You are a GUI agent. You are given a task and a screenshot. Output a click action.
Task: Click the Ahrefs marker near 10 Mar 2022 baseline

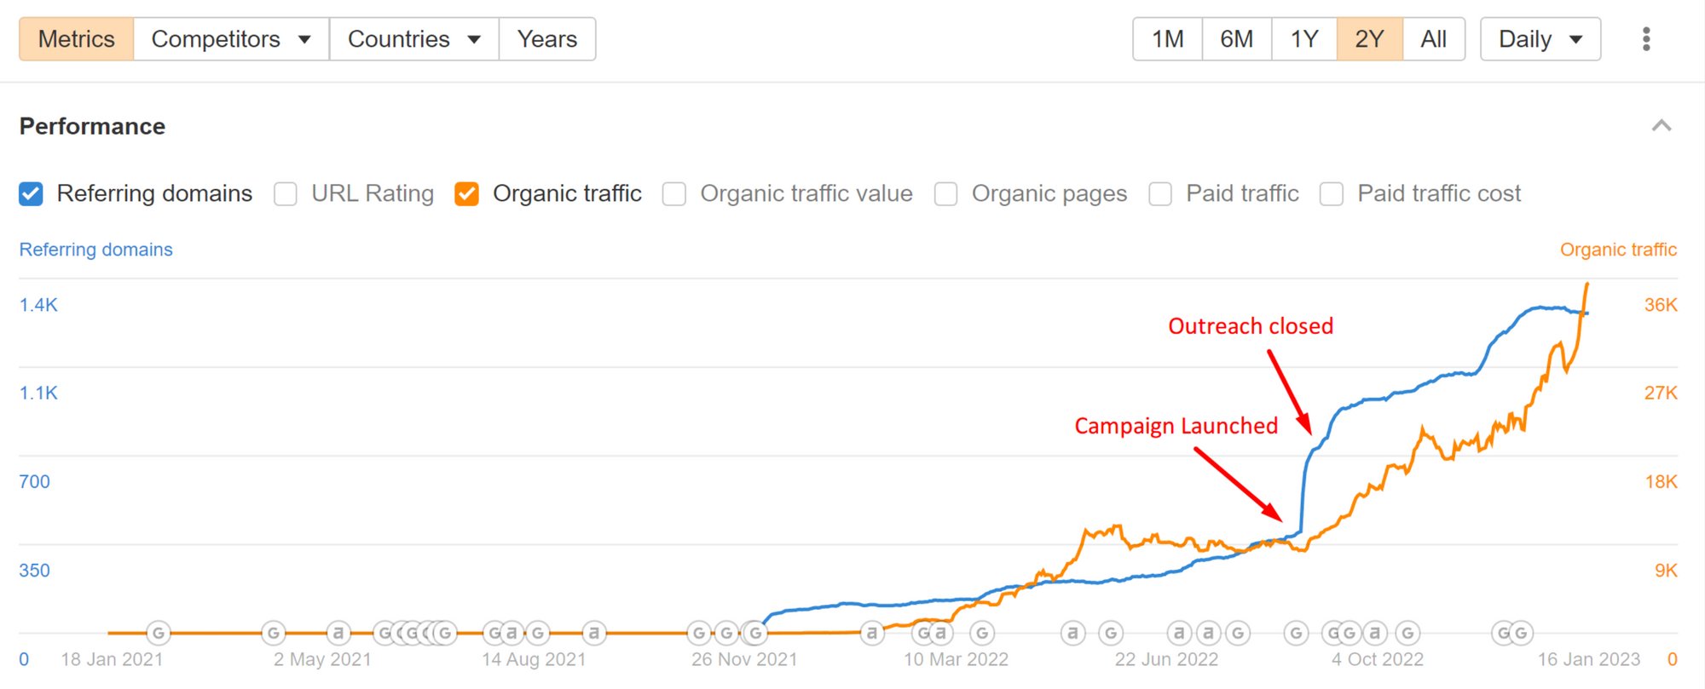940,633
